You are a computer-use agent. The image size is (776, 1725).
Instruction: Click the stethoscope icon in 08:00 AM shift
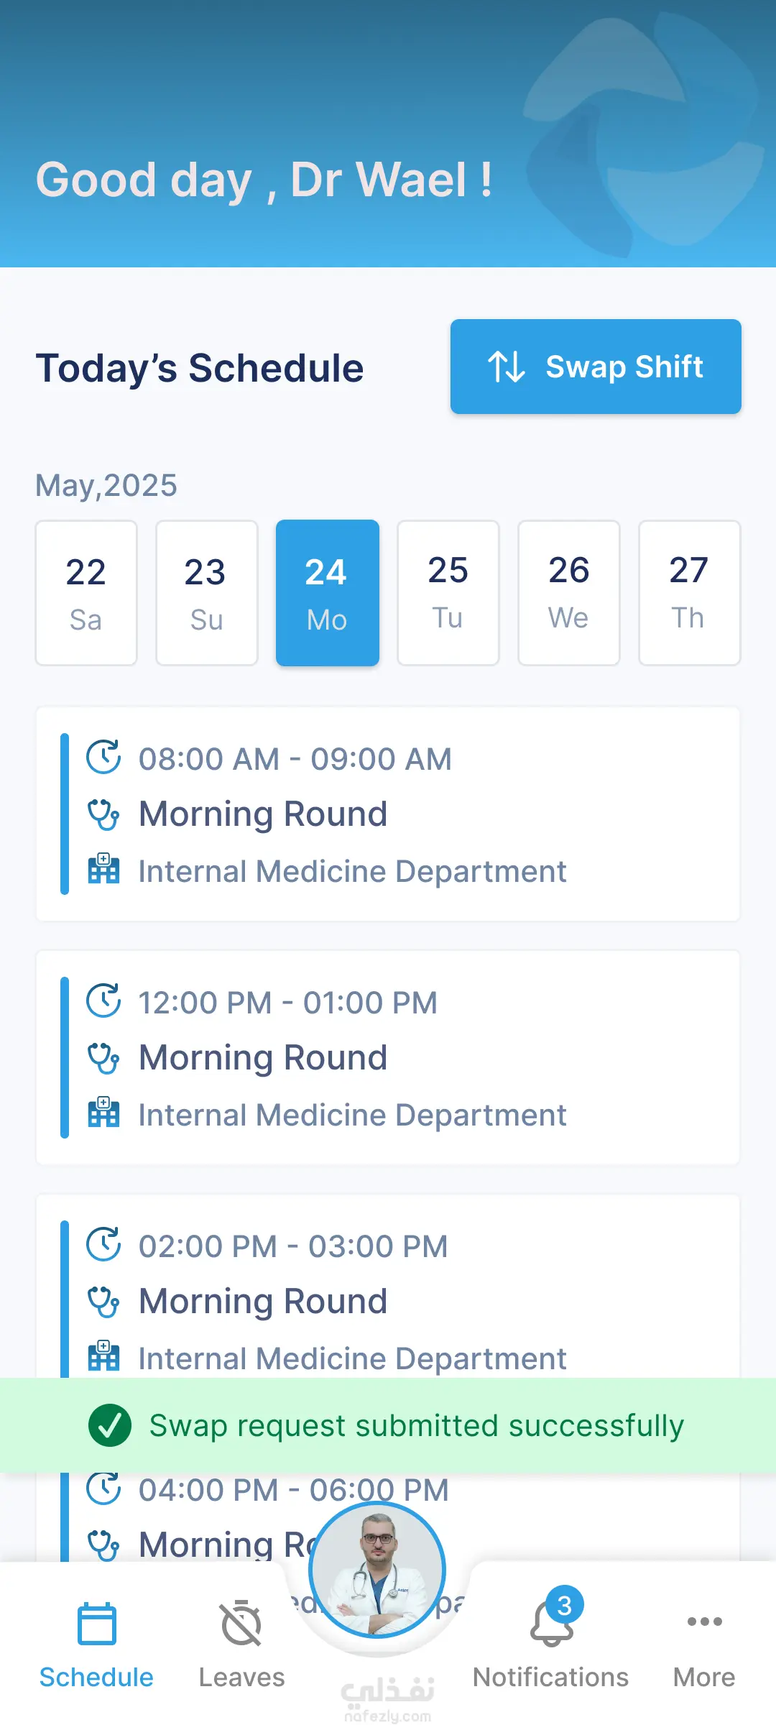[103, 814]
